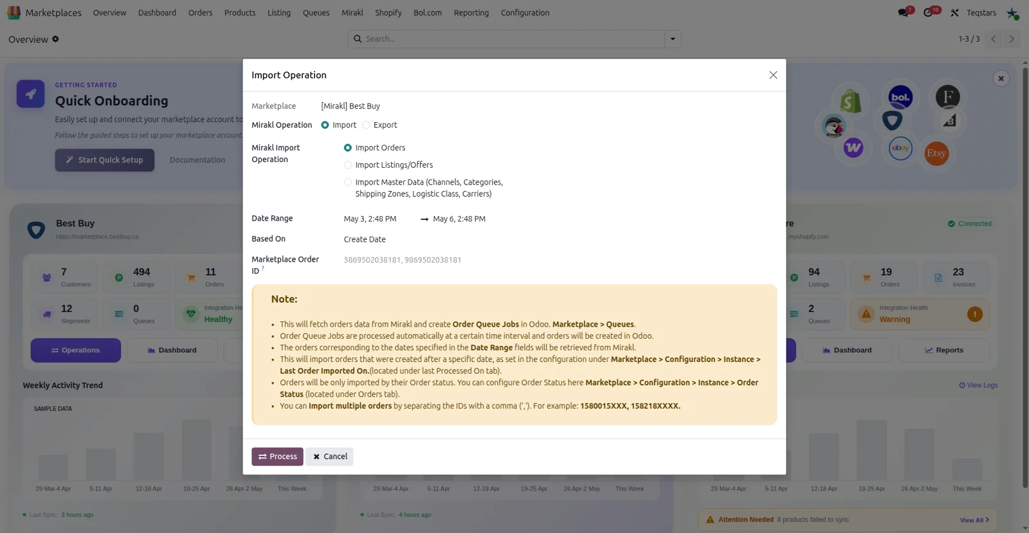Open the Teqstars company switcher

click(x=981, y=13)
